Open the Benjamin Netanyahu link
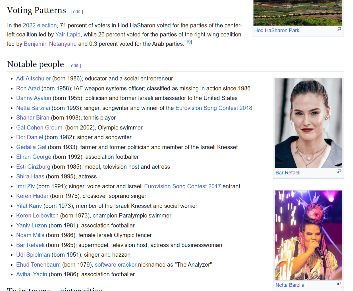This screenshot has height=291, width=353. [50, 44]
